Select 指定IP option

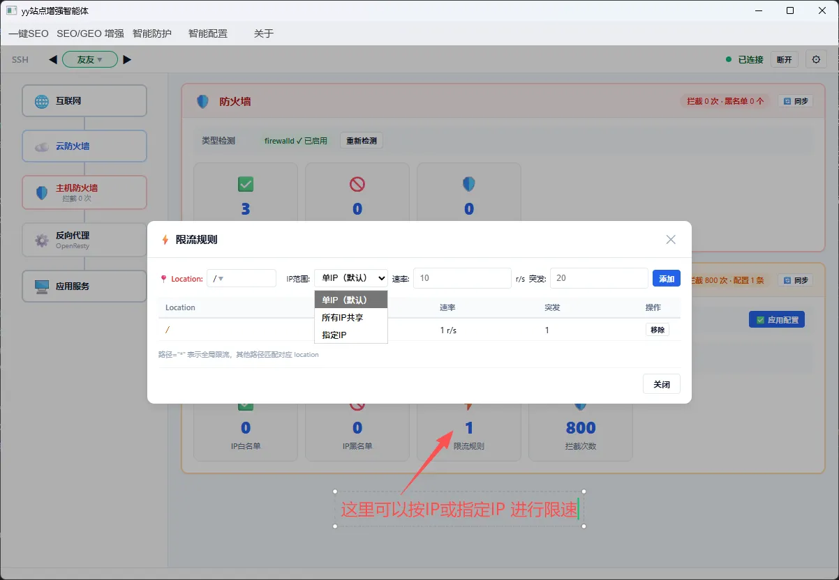click(x=351, y=335)
